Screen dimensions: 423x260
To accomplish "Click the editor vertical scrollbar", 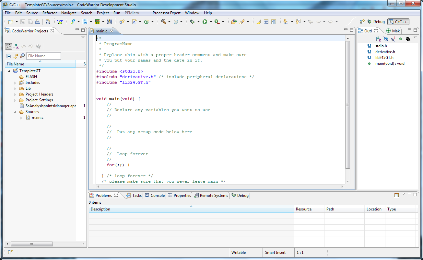I will coord(348,105).
